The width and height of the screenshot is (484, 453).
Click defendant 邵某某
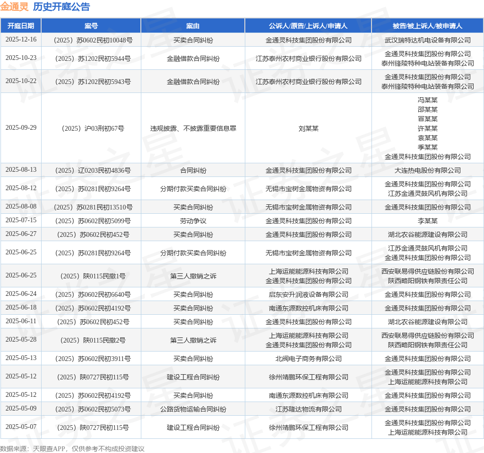pyautogui.click(x=427, y=109)
